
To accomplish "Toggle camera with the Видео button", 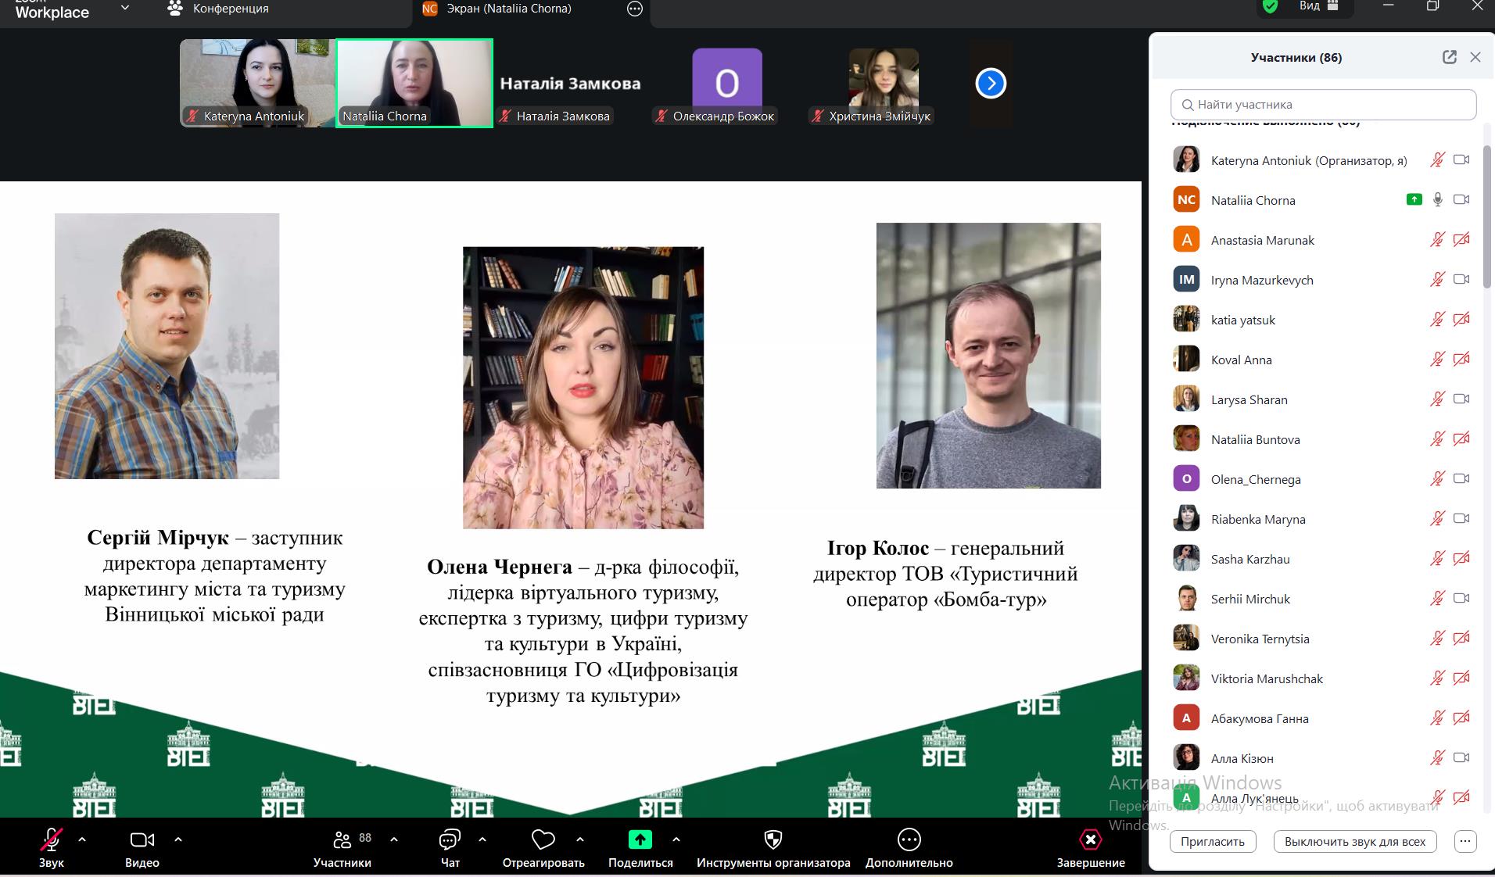I will 142,840.
